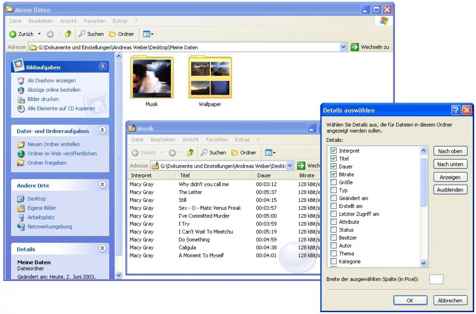Open Zurück history dropdown in Meine Daten
This screenshot has height=314, width=476.
point(39,34)
